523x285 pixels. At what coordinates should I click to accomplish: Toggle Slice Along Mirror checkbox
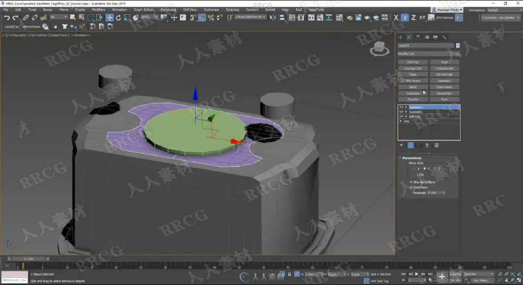[411, 182]
